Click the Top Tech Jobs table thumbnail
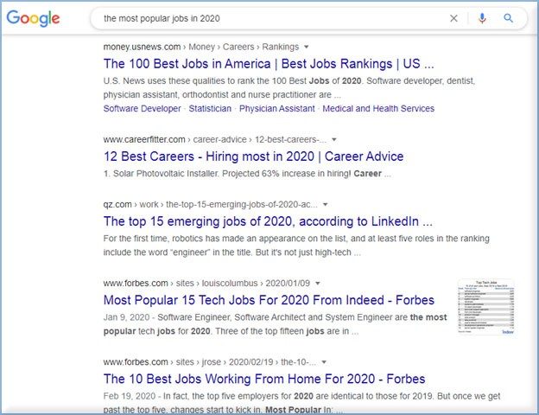The image size is (539, 415). 485,307
